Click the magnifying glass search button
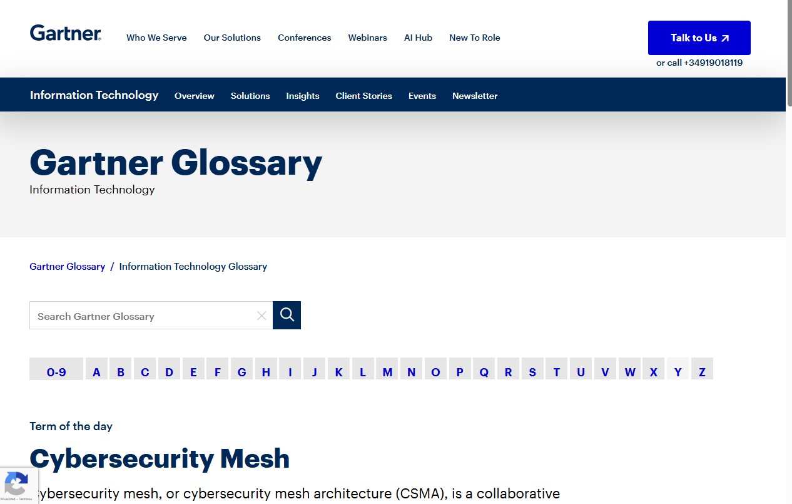 pos(287,315)
